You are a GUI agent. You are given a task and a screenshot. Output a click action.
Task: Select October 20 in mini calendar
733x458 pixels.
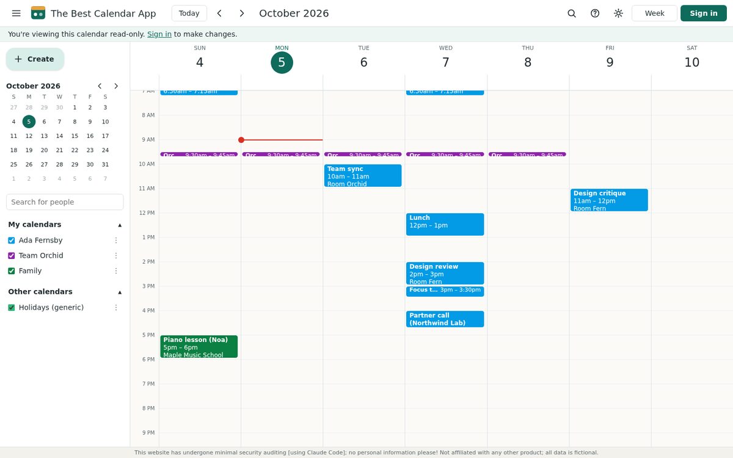click(44, 150)
